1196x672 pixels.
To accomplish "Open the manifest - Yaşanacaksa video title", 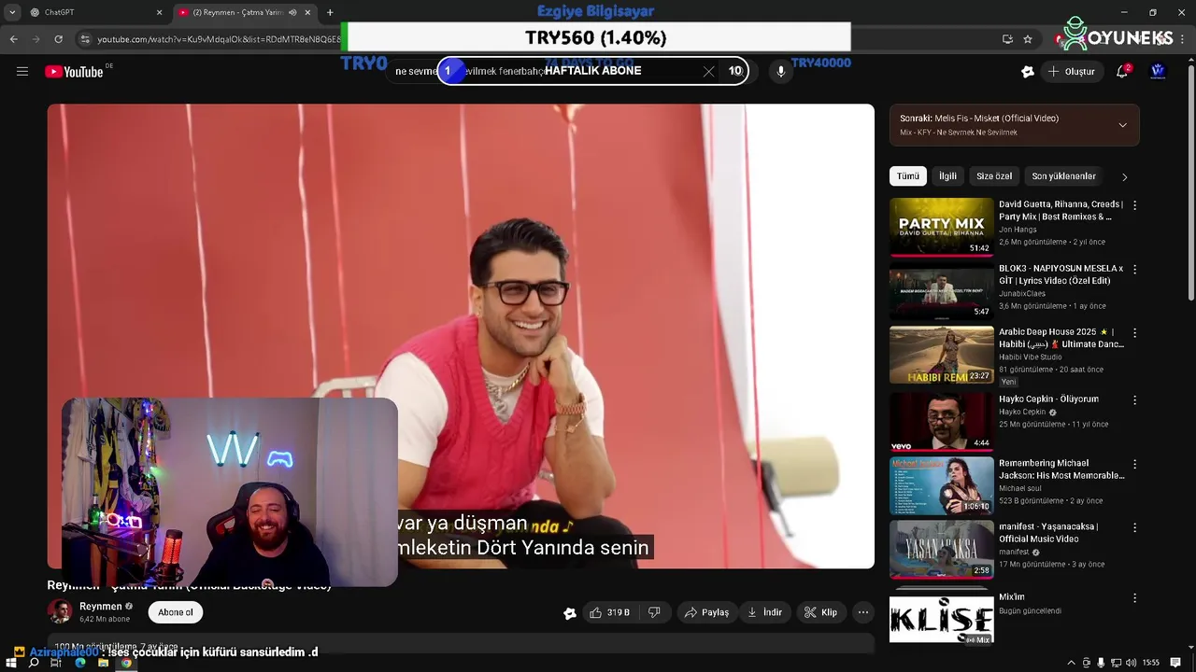I will [1048, 533].
